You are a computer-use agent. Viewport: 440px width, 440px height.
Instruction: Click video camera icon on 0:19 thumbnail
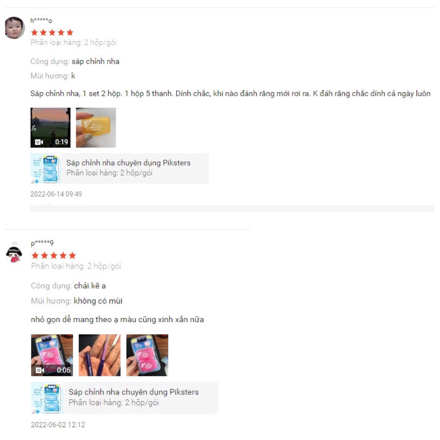coord(39,142)
